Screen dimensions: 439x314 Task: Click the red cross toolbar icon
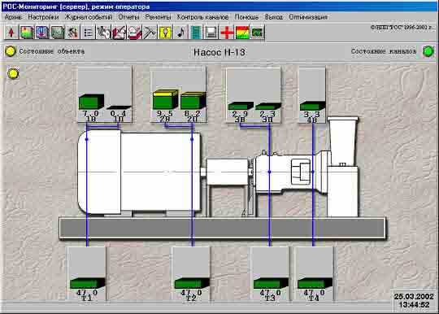pos(227,33)
